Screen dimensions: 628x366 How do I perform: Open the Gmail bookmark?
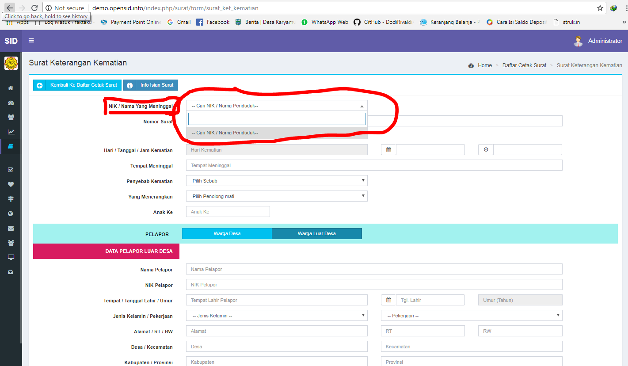tap(179, 22)
